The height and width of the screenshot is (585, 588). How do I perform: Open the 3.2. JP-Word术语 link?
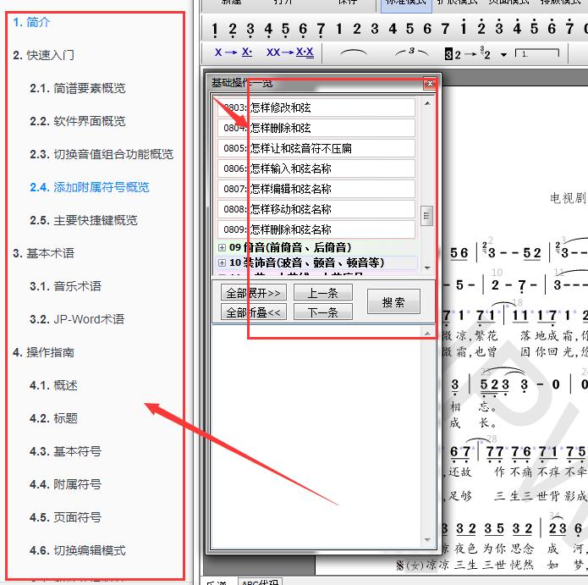[77, 319]
